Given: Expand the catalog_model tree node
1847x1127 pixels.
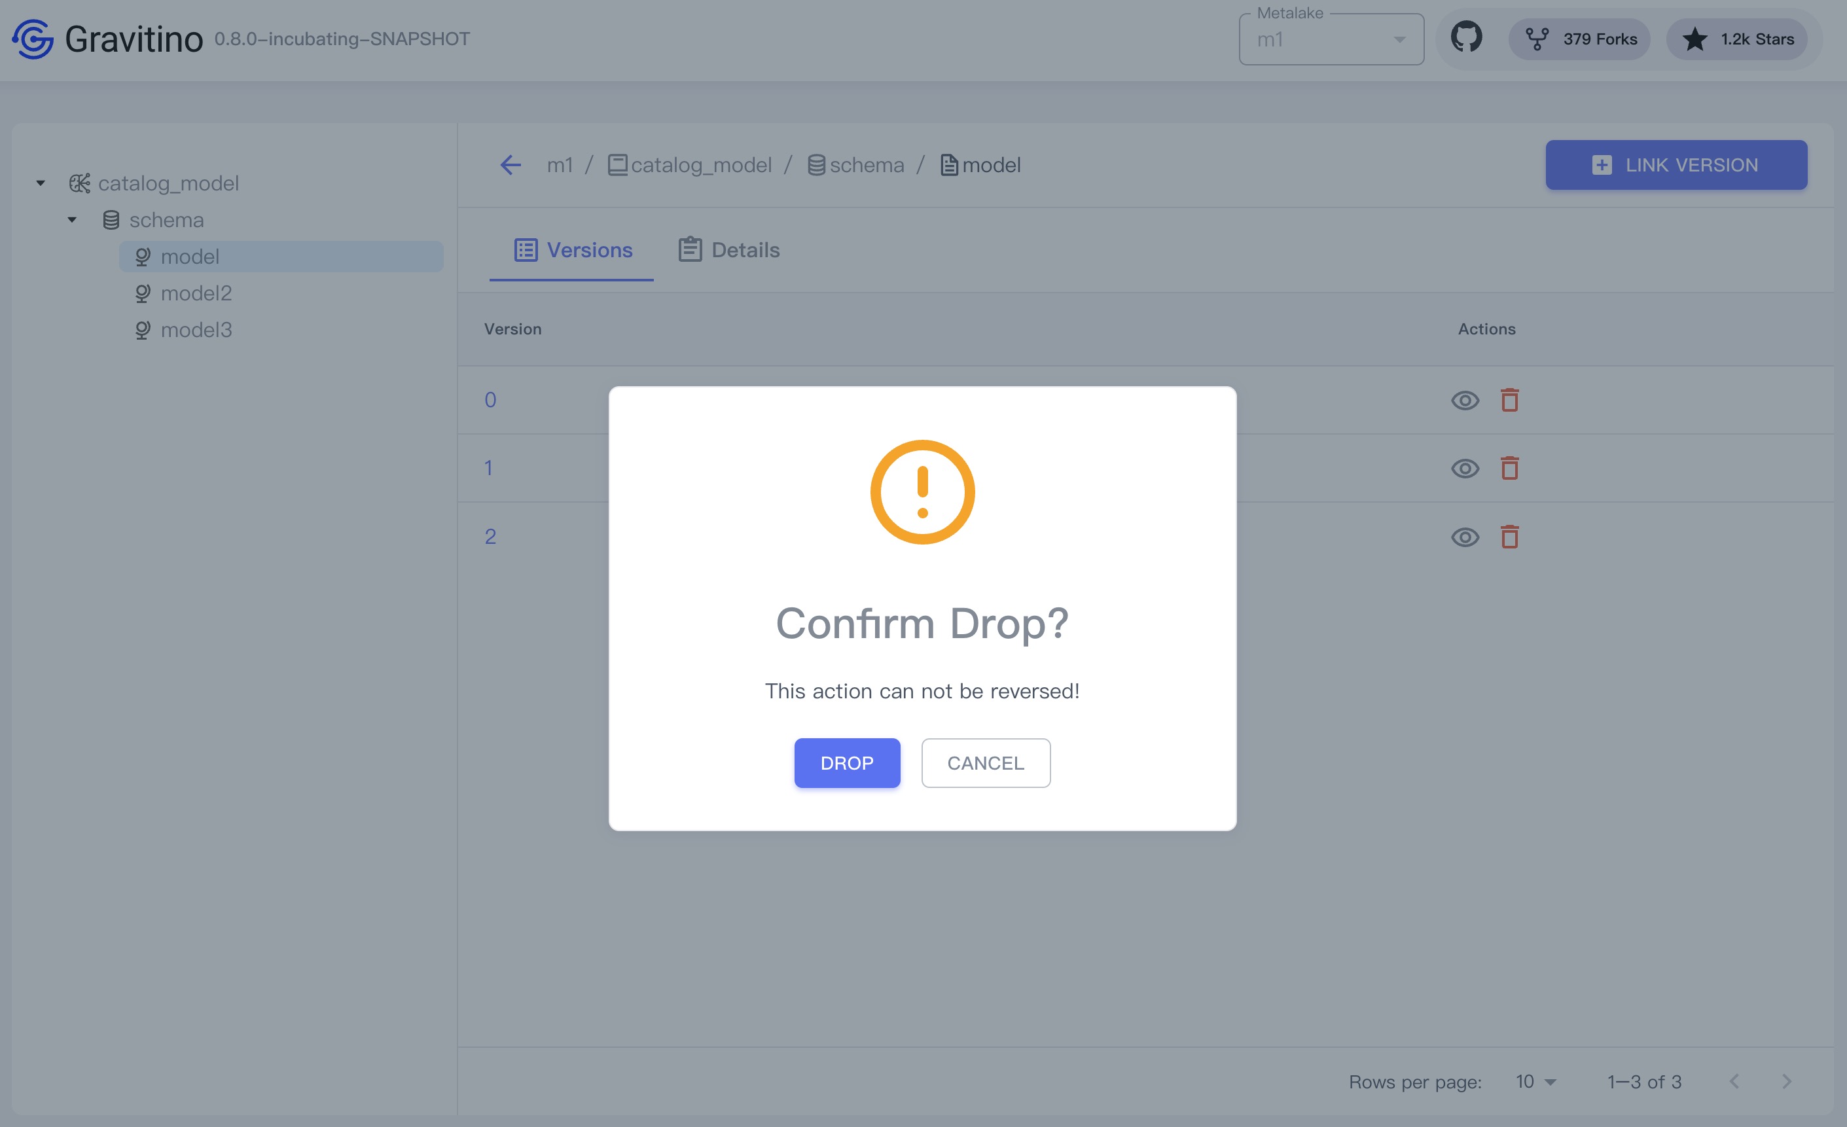Looking at the screenshot, I should click(x=38, y=182).
